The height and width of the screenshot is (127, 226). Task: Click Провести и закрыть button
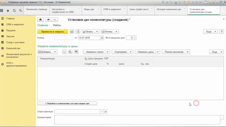click(53, 31)
